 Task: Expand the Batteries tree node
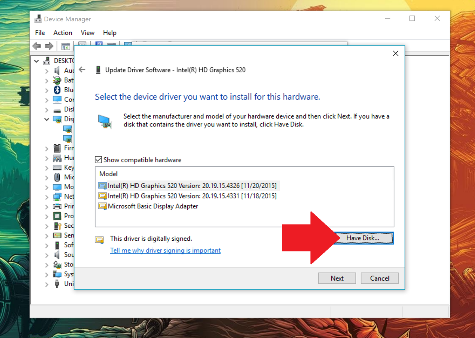point(47,81)
